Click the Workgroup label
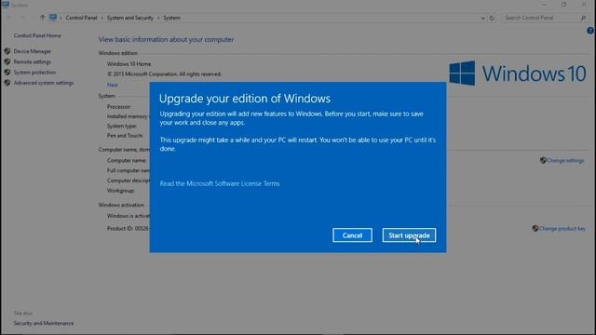The height and width of the screenshot is (335, 596). tap(120, 191)
